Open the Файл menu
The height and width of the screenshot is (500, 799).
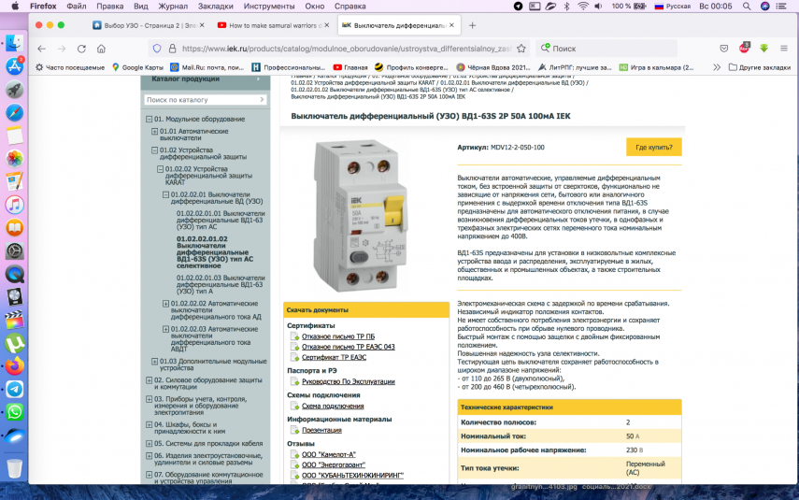pos(77,7)
